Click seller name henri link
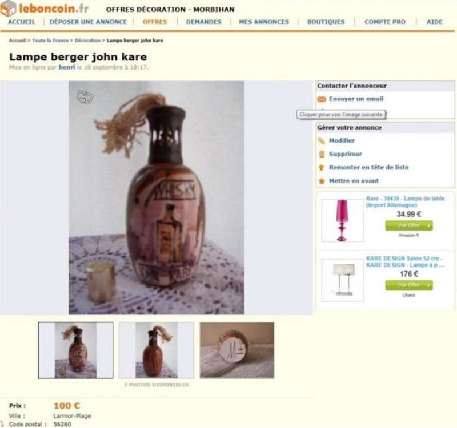The width and height of the screenshot is (457, 428). 67,67
